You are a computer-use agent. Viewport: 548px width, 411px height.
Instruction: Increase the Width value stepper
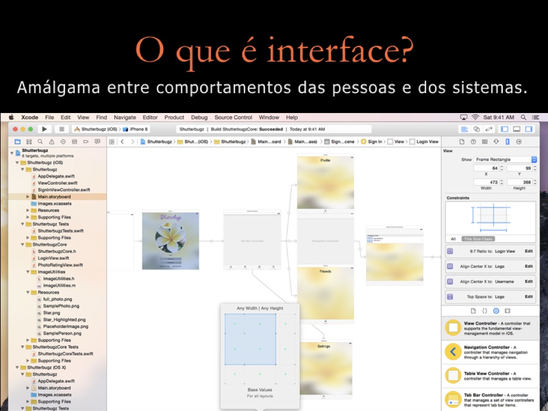(503, 179)
